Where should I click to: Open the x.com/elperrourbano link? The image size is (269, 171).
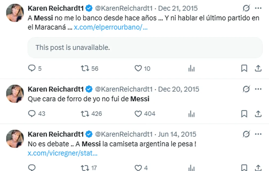pos(111,28)
